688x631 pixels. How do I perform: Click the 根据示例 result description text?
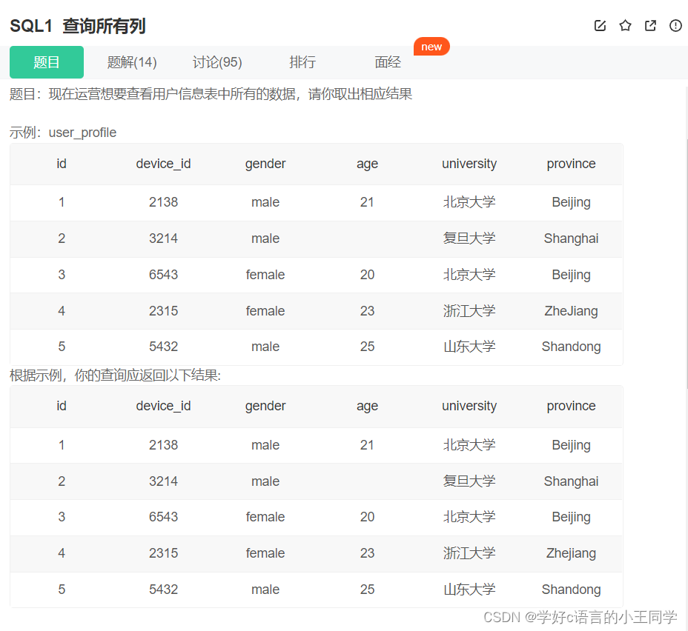(x=116, y=375)
